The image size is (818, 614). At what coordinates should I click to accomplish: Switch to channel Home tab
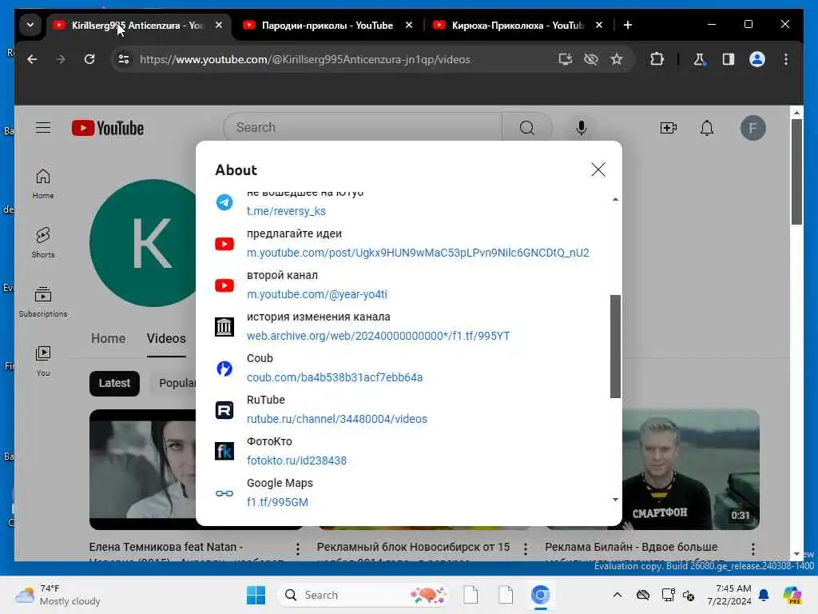tap(108, 338)
